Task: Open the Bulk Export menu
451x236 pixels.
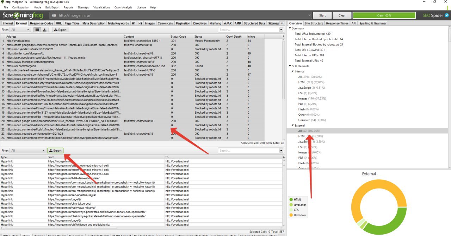Action: click(52, 7)
